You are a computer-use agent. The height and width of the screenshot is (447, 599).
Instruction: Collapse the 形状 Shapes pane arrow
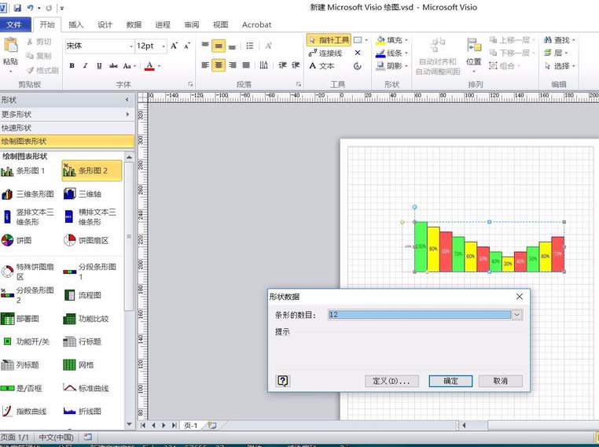click(x=127, y=100)
